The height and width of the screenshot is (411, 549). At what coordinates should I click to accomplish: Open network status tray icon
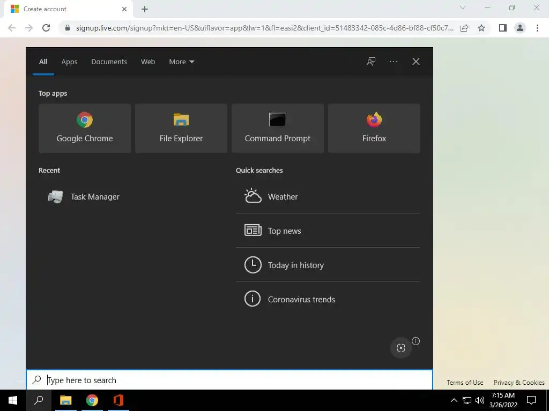click(467, 400)
